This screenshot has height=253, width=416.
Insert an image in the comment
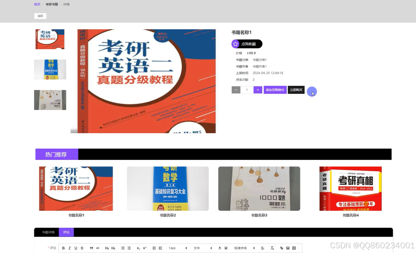click(288, 248)
